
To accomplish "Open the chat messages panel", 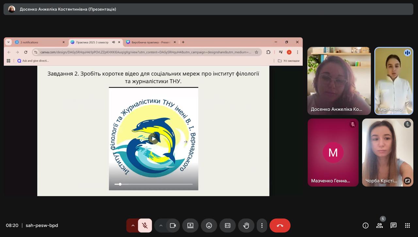I will pos(394,226).
